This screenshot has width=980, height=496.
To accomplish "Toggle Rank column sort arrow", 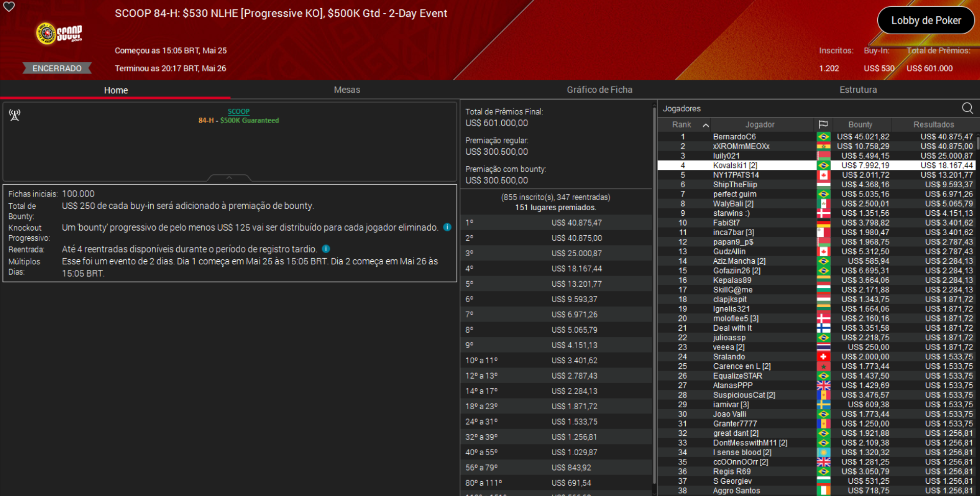I will [706, 125].
